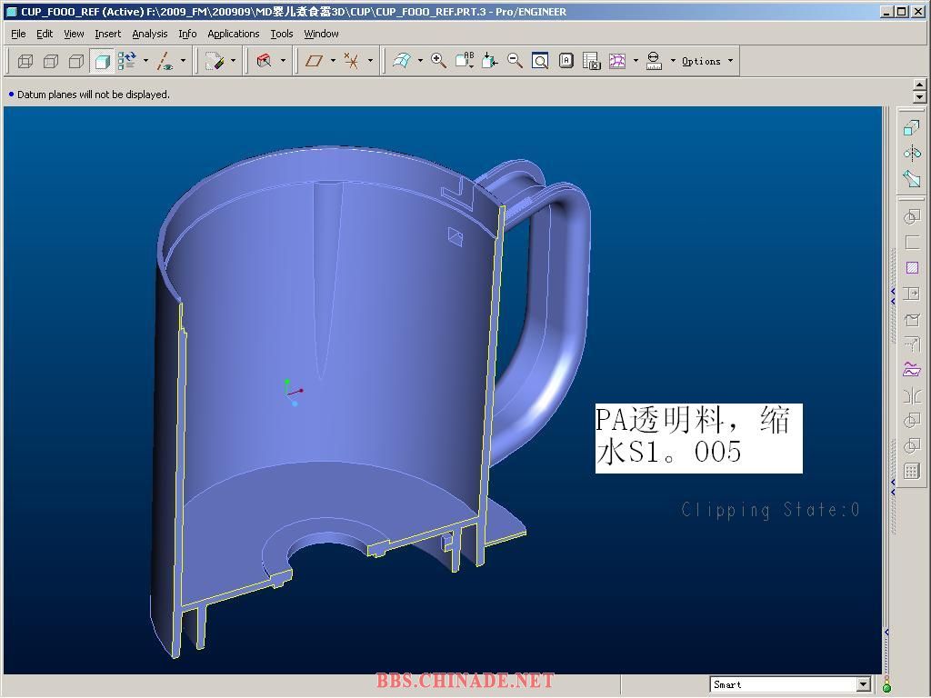Select the datum plane tool icon
Viewport: 931px width, 698px height.
[315, 61]
